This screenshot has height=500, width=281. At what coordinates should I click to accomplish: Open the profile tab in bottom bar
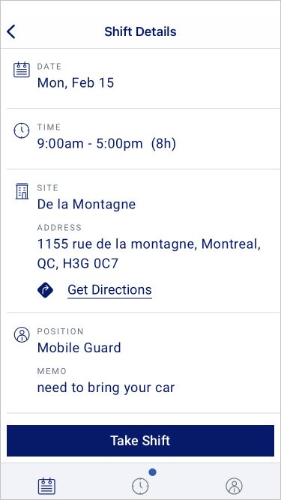234,487
